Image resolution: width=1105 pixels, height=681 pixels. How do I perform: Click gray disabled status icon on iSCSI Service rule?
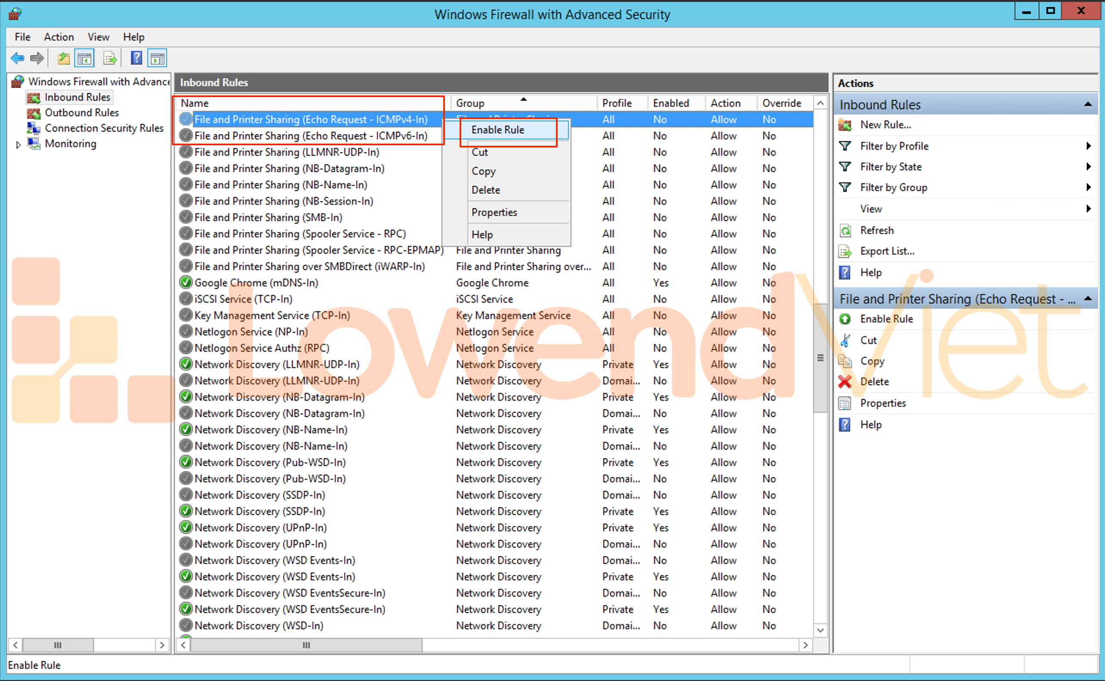[185, 299]
